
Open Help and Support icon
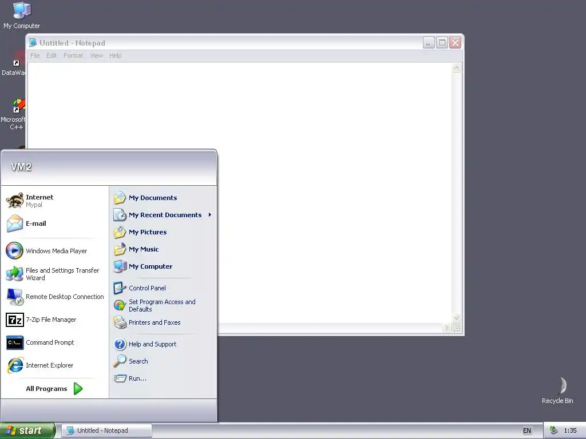(x=120, y=344)
